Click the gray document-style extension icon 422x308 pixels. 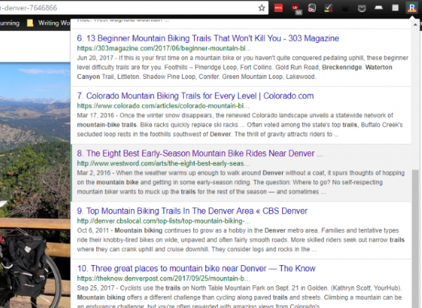(395, 8)
